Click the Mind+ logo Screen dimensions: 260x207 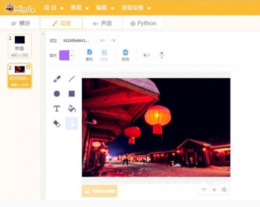pyautogui.click(x=20, y=8)
